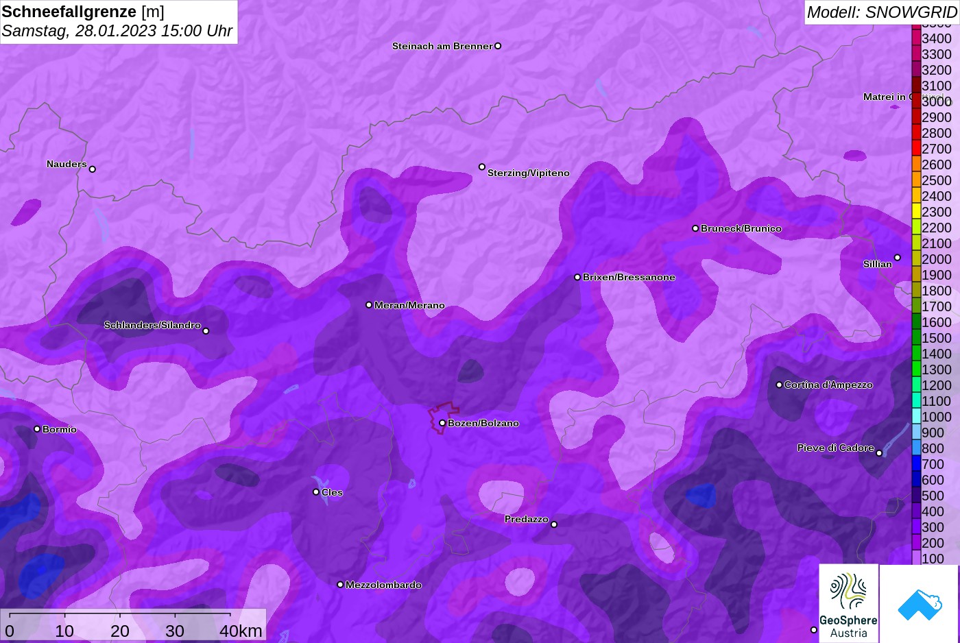Click the legend value 3400
This screenshot has width=960, height=643.
click(937, 38)
